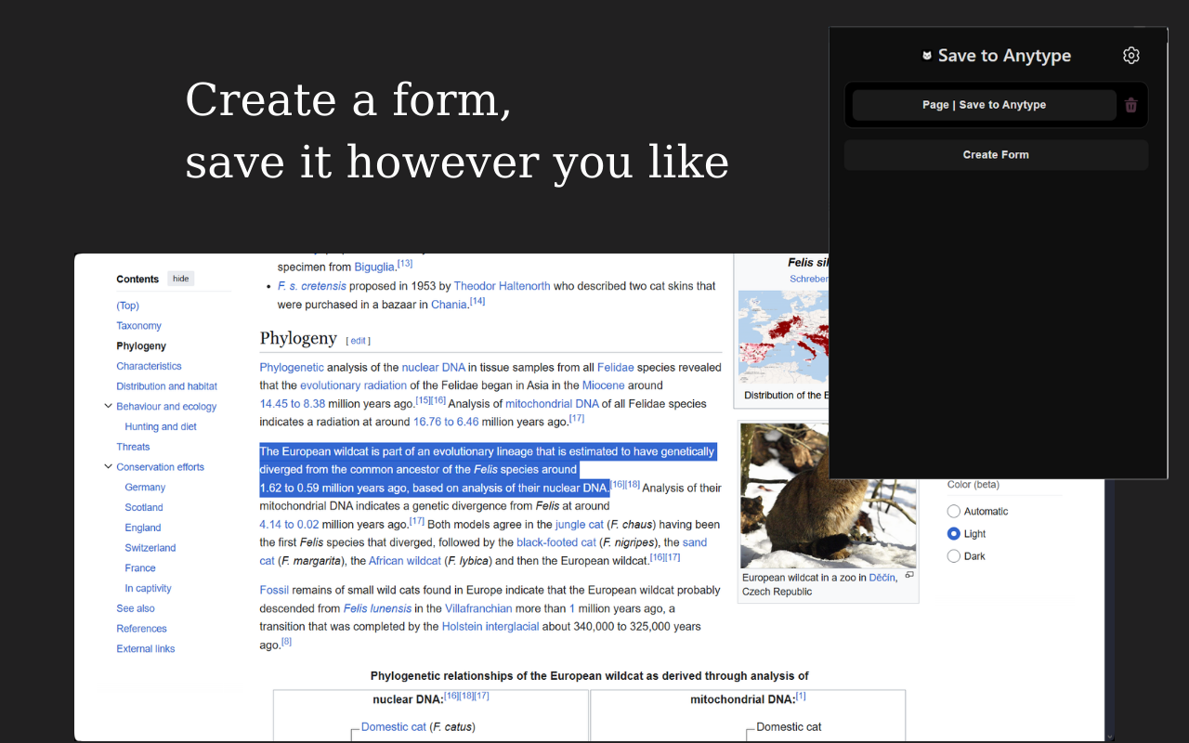Open the Villafranchian link

click(x=478, y=608)
